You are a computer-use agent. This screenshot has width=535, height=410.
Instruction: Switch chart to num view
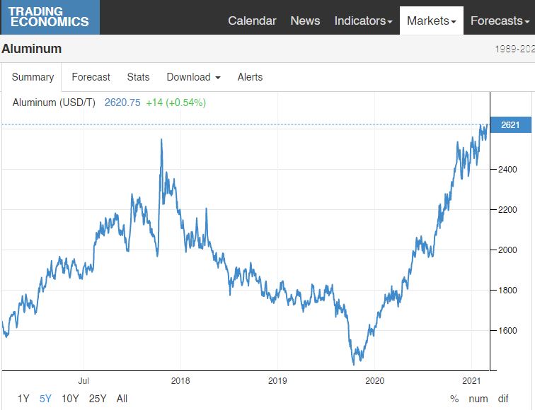478,399
